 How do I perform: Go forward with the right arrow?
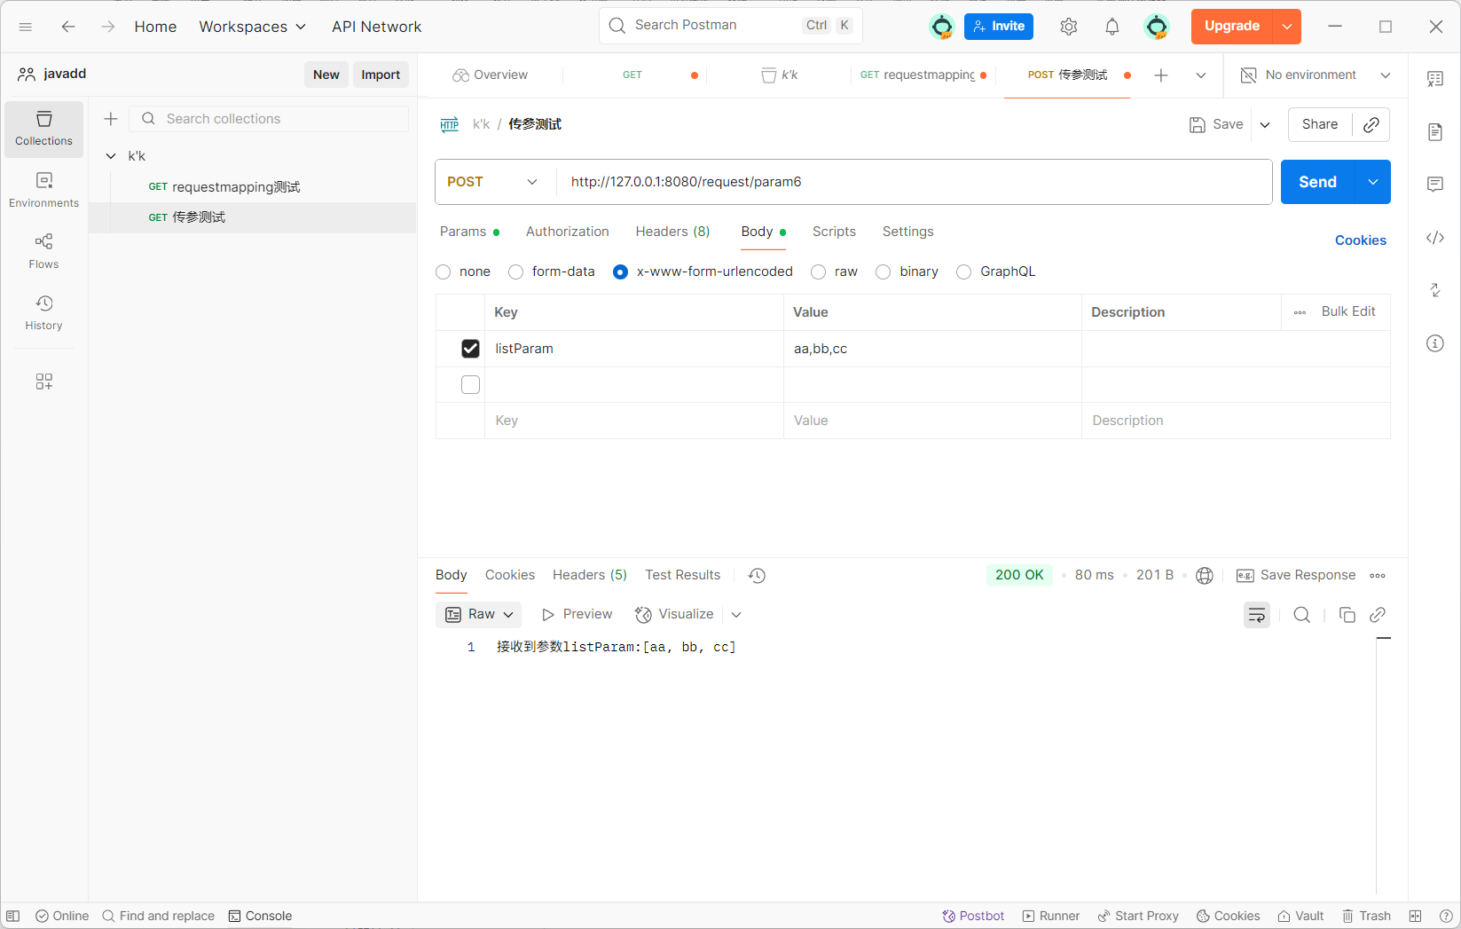(107, 27)
